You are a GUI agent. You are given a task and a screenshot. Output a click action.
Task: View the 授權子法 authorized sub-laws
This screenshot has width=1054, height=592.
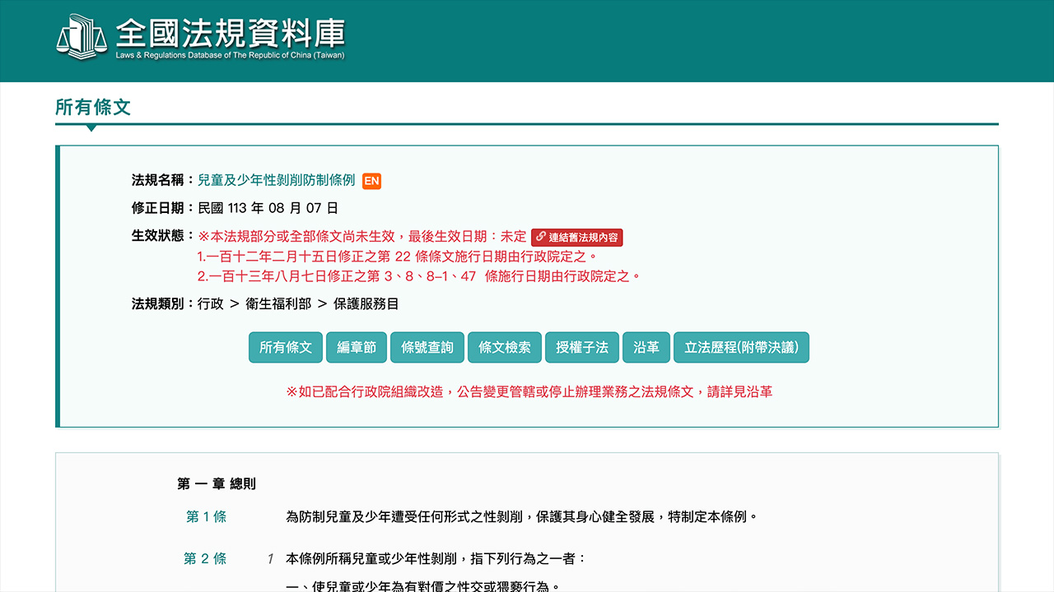(x=582, y=348)
